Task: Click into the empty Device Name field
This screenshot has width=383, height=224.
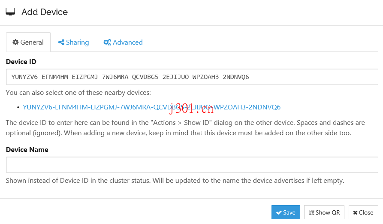Action: [x=192, y=165]
